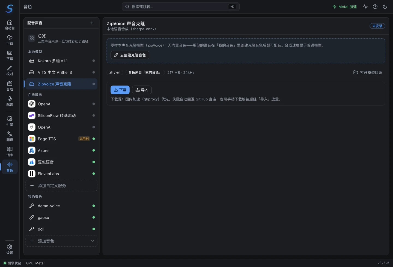Click the first OpenAI logo icon

coord(32,104)
